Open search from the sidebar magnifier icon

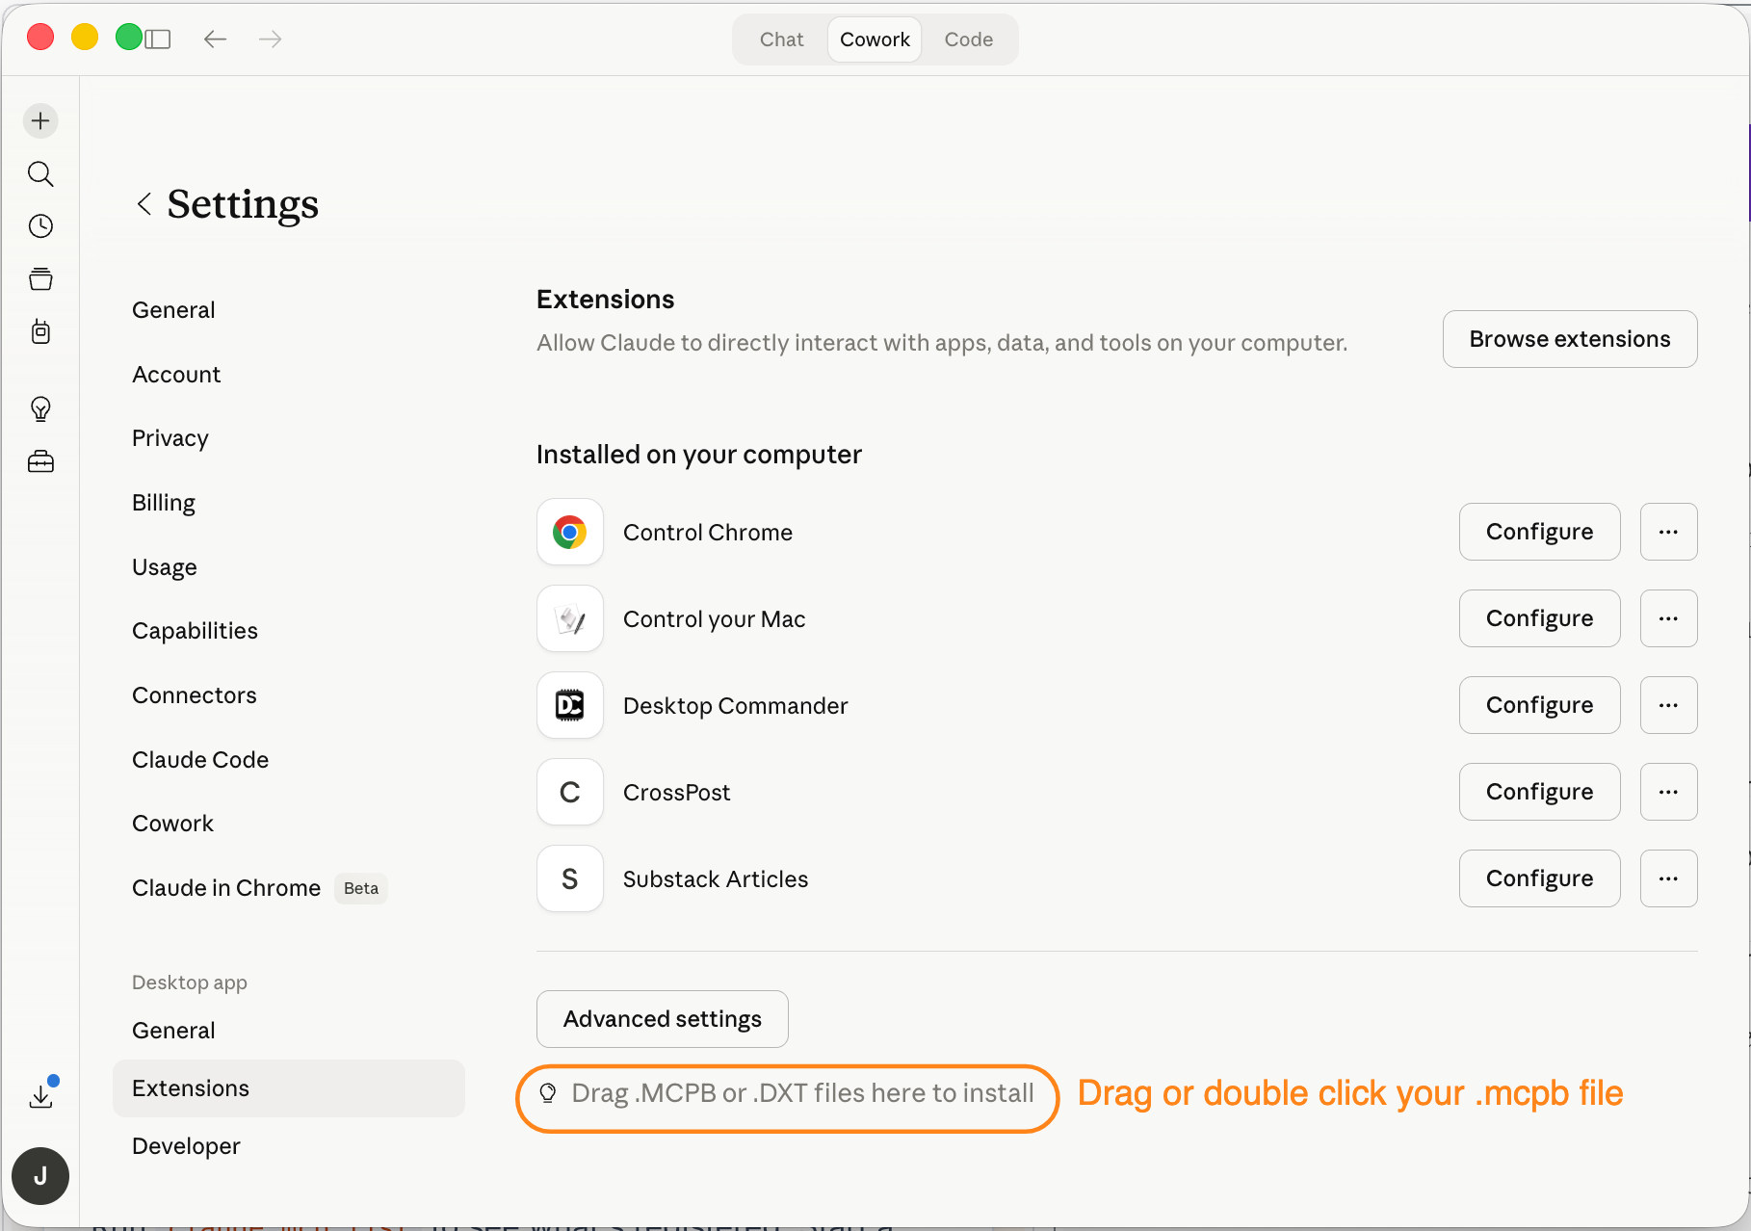tap(40, 173)
